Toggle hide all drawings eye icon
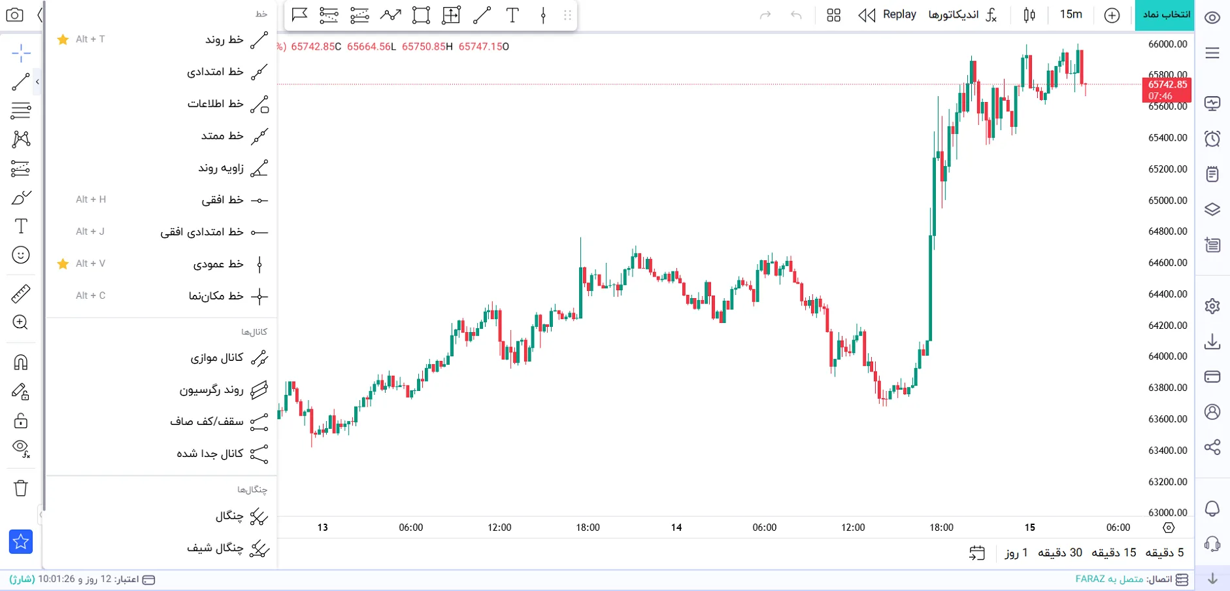 click(x=21, y=448)
